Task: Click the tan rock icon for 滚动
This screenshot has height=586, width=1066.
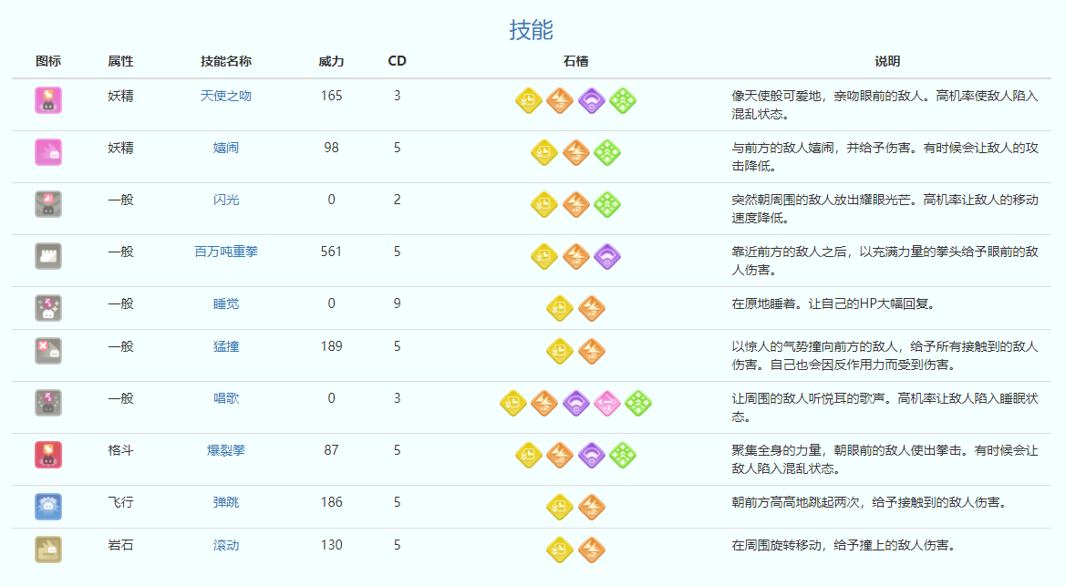Action: tap(48, 550)
